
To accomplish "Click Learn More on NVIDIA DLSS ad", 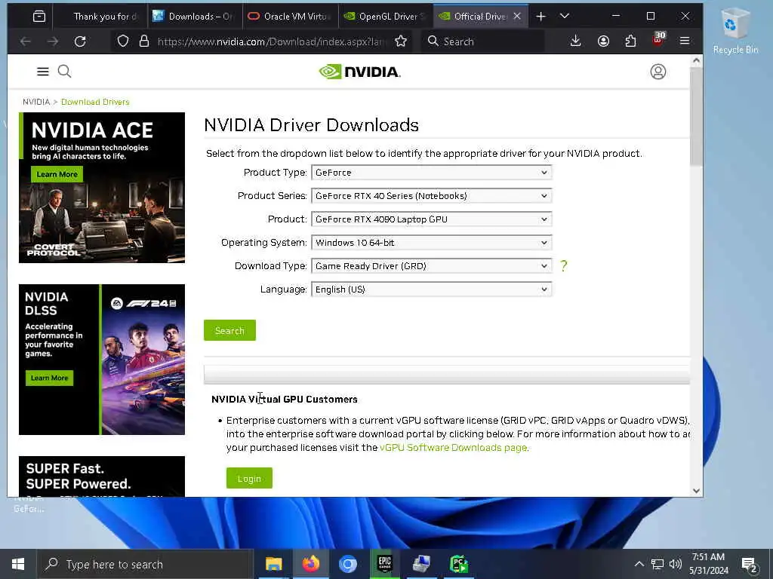I will pos(49,378).
